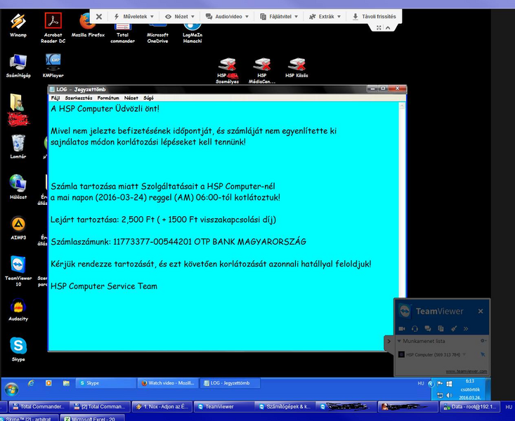Click the whiteboard pencil icon in TeamViewer panel
Image resolution: width=515 pixels, height=421 pixels.
point(454,328)
